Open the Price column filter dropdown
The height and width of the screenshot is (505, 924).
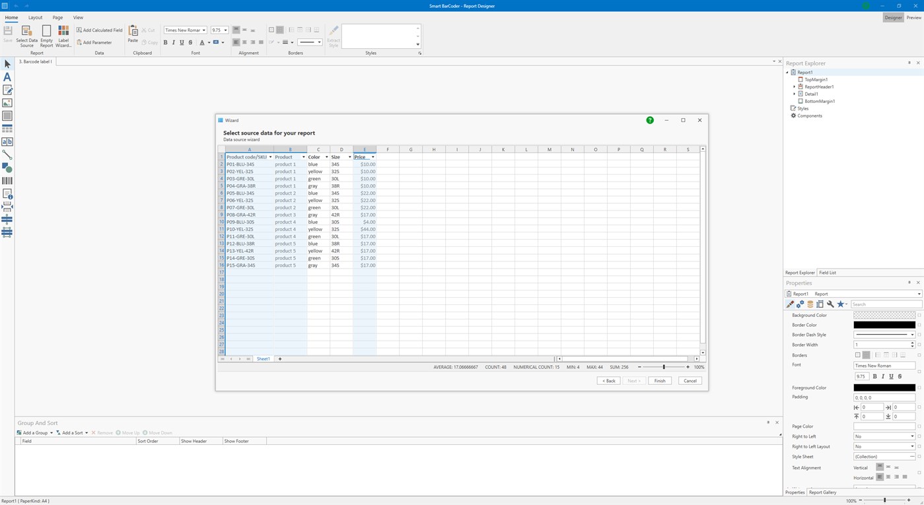[x=373, y=157]
